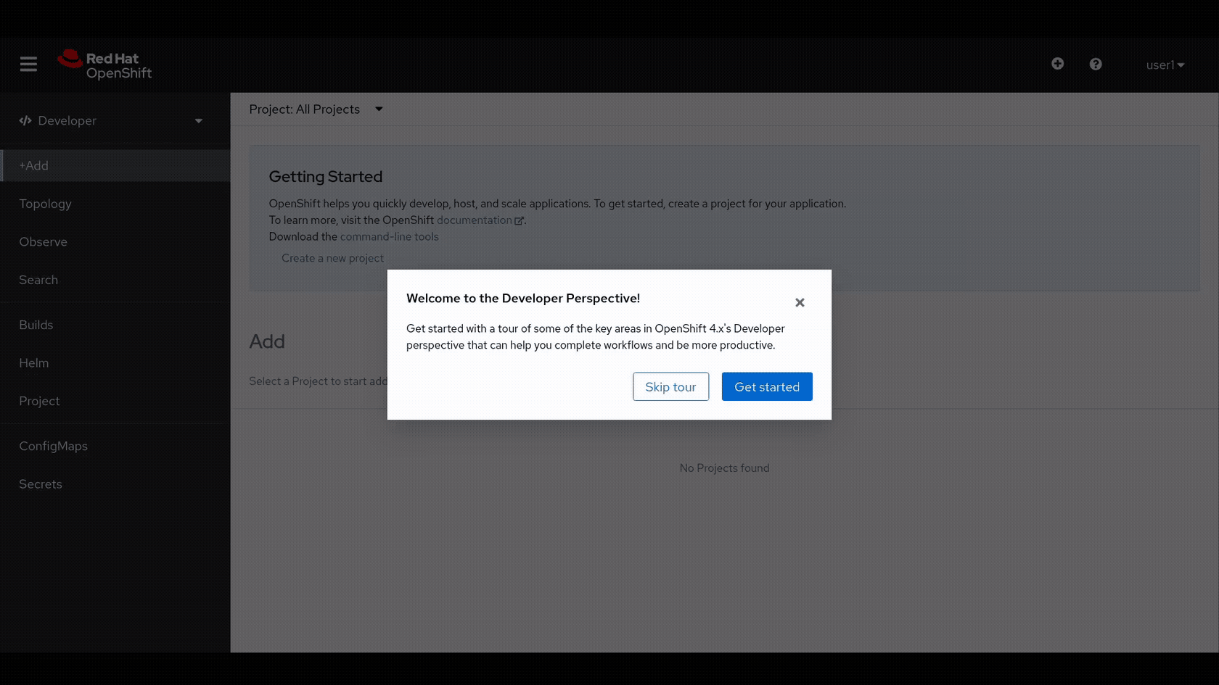Expand the Developer perspective switcher

[197, 121]
